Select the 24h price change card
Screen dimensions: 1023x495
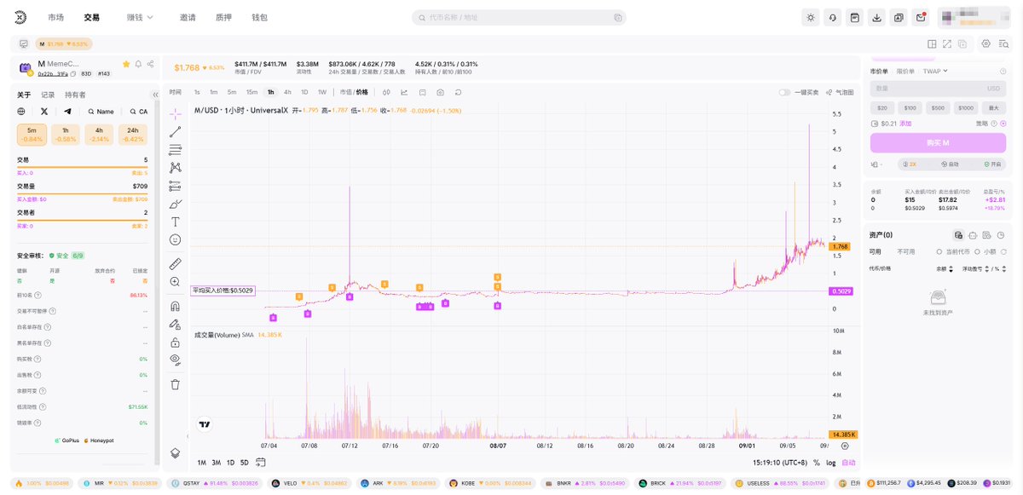pos(133,134)
